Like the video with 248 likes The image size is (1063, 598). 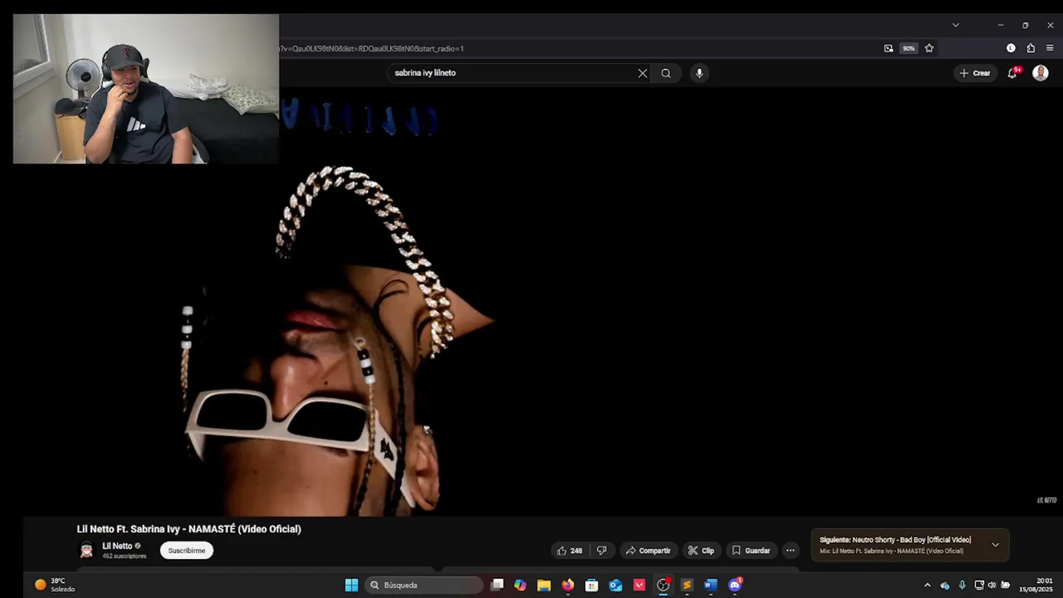click(x=570, y=551)
